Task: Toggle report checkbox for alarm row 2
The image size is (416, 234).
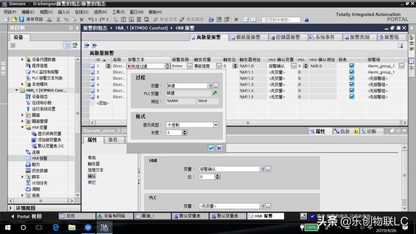Action: click(352, 72)
